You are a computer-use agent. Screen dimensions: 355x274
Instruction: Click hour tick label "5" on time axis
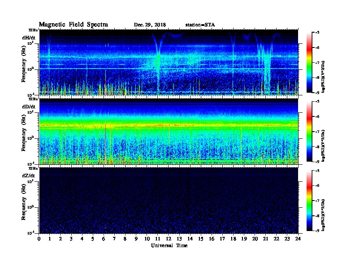[93, 239]
